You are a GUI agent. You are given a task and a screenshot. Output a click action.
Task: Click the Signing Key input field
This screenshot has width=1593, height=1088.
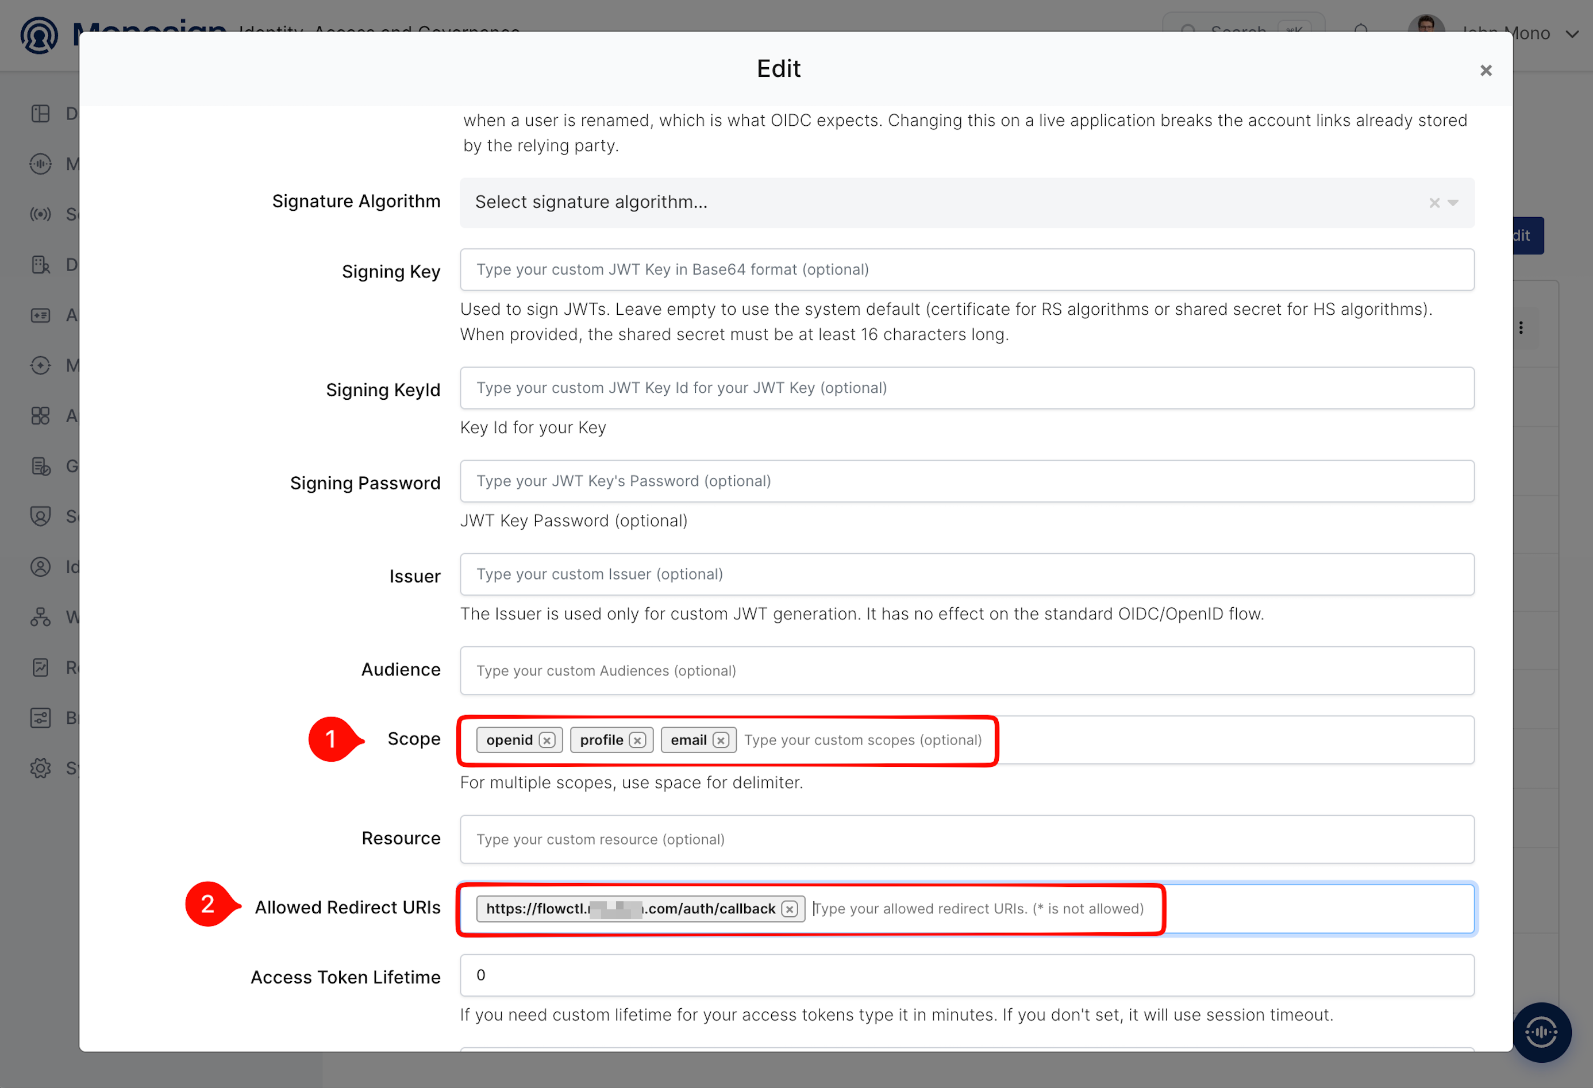[x=967, y=270]
